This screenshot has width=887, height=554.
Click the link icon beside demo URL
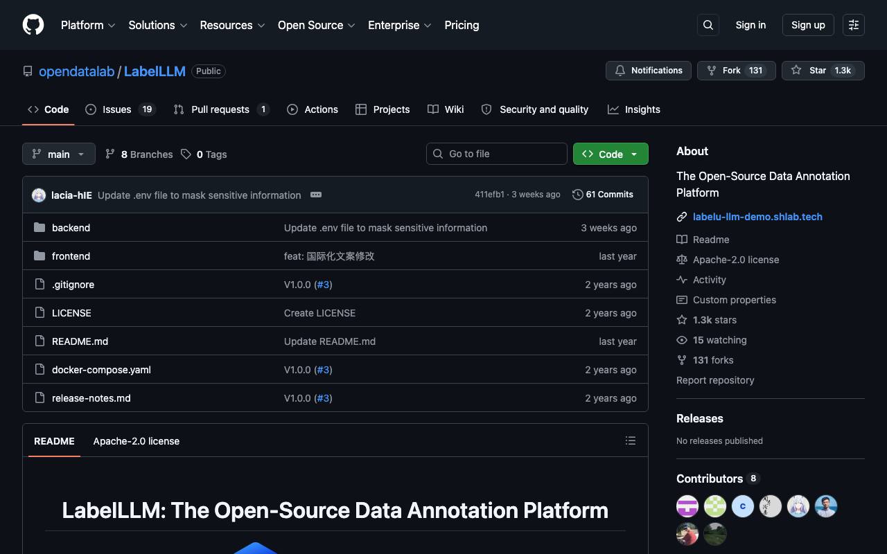[x=682, y=217]
